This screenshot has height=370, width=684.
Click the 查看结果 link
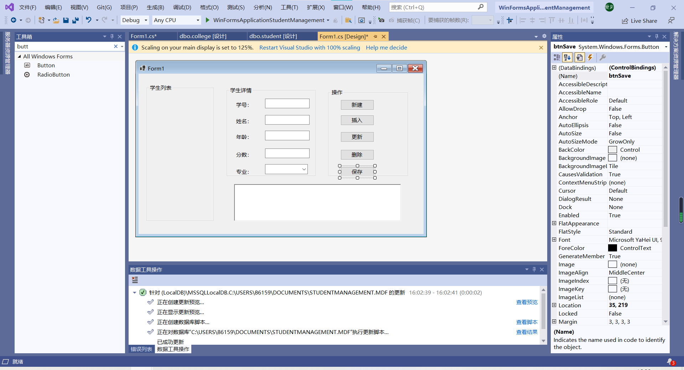pyautogui.click(x=527, y=332)
